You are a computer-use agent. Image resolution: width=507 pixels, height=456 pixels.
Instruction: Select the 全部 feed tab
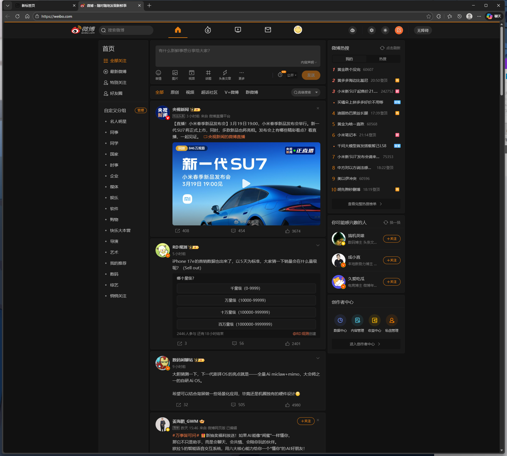click(x=159, y=92)
